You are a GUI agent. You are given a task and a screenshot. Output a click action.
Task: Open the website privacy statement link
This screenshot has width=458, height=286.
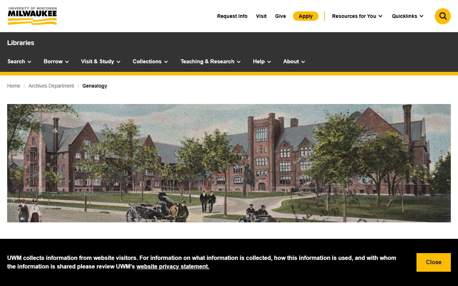click(x=172, y=266)
